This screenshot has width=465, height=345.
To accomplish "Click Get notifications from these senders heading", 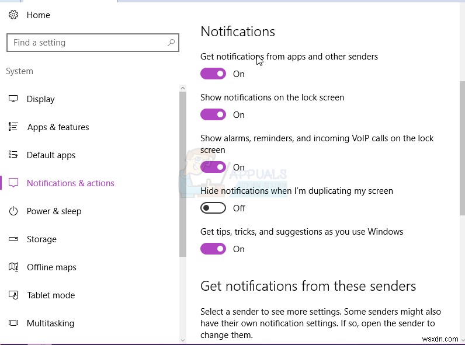I will [x=308, y=286].
